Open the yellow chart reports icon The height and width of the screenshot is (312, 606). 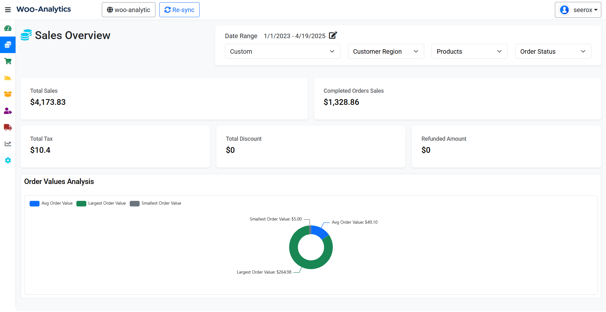(8, 78)
